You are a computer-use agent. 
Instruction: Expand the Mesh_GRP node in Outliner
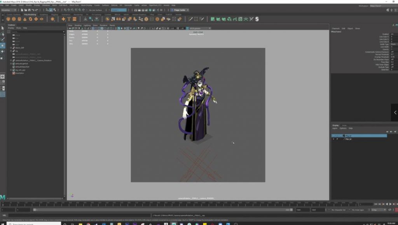pos(11,48)
